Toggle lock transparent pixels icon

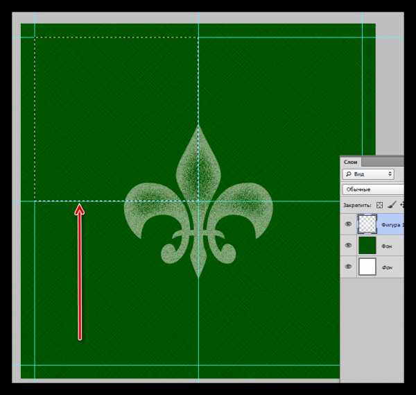pos(379,205)
